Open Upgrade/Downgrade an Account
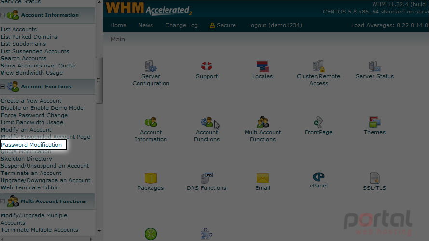The image size is (429, 241). [x=45, y=180]
